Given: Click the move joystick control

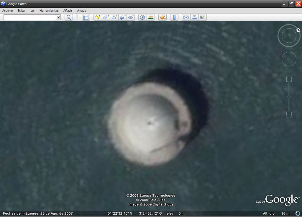Looking at the screenshot, I should [x=289, y=59].
